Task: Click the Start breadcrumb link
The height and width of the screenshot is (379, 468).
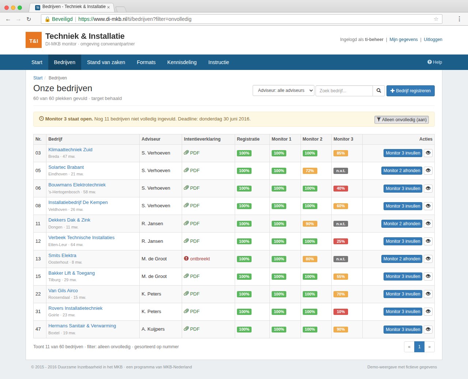Action: 38,78
